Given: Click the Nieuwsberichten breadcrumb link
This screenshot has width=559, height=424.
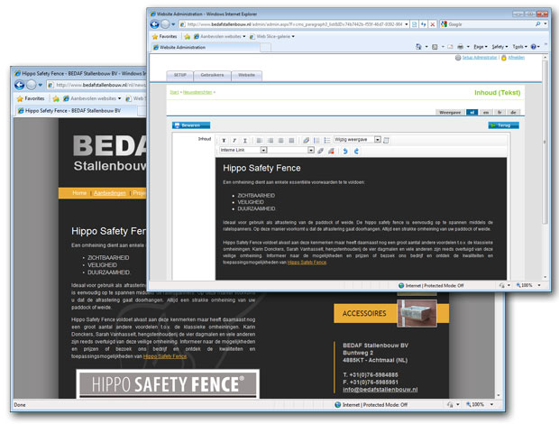Looking at the screenshot, I should tap(197, 92).
